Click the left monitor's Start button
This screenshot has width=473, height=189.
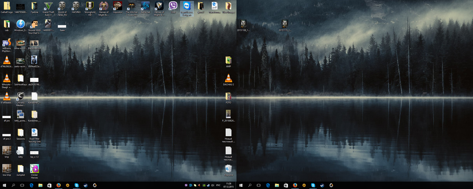click(x=4, y=185)
